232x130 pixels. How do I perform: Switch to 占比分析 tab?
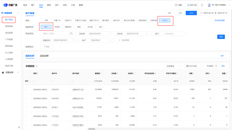tap(44, 56)
